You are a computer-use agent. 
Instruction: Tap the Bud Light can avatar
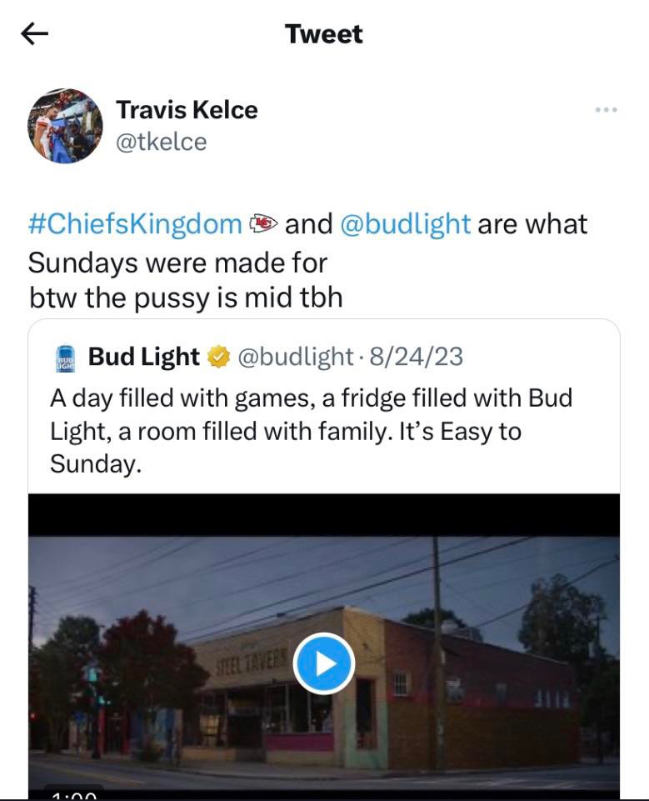(65, 358)
